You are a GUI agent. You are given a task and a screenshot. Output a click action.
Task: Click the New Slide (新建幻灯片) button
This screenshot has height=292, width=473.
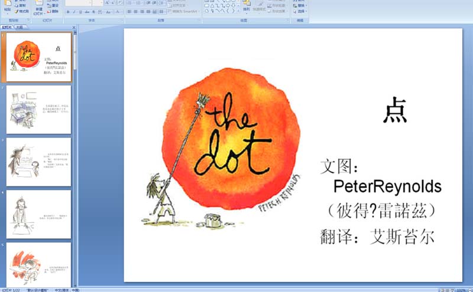tap(39, 8)
